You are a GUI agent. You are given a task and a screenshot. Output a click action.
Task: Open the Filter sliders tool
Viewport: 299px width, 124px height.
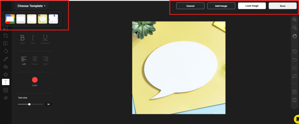pos(6,98)
